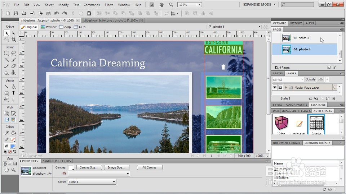Select the Eyedropper tool

[6, 133]
